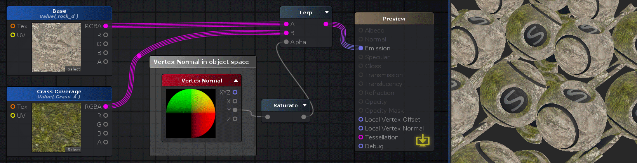Click the yellow download icon in Preview node
Screen dimensions: 637x163
423,140
